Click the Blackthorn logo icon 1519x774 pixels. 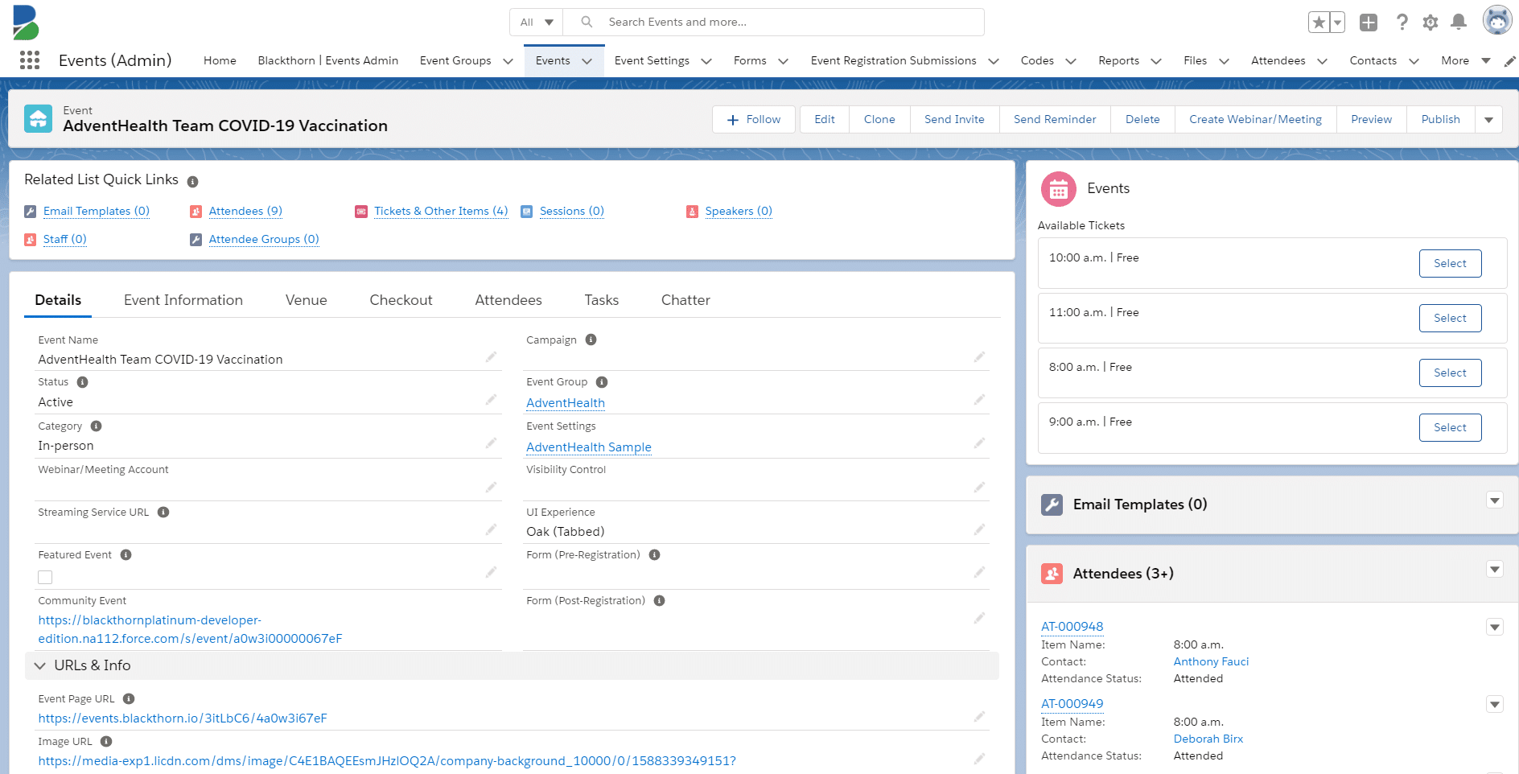click(26, 22)
